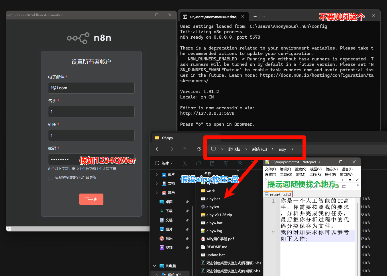Expand the 文档 tree node in sidebar

(x=157, y=184)
